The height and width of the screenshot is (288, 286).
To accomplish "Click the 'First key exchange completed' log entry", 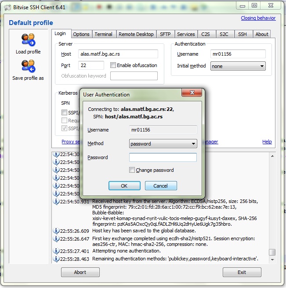I will [174, 242].
